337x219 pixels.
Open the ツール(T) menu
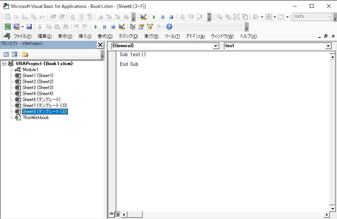[172, 36]
